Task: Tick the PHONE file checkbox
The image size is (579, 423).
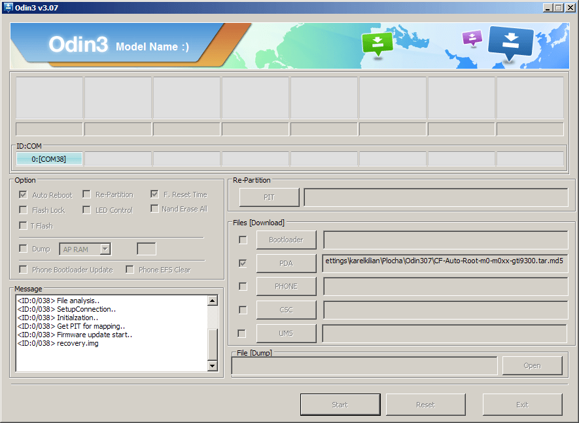Action: (x=243, y=286)
